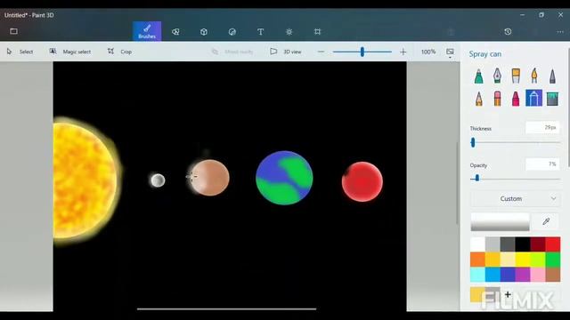Choose the indigo color swatch

[x=508, y=275]
